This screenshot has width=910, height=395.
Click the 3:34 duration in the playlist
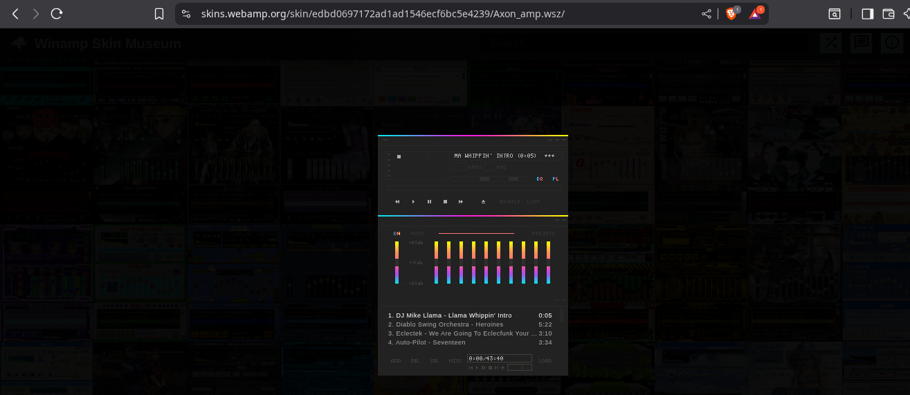click(545, 342)
